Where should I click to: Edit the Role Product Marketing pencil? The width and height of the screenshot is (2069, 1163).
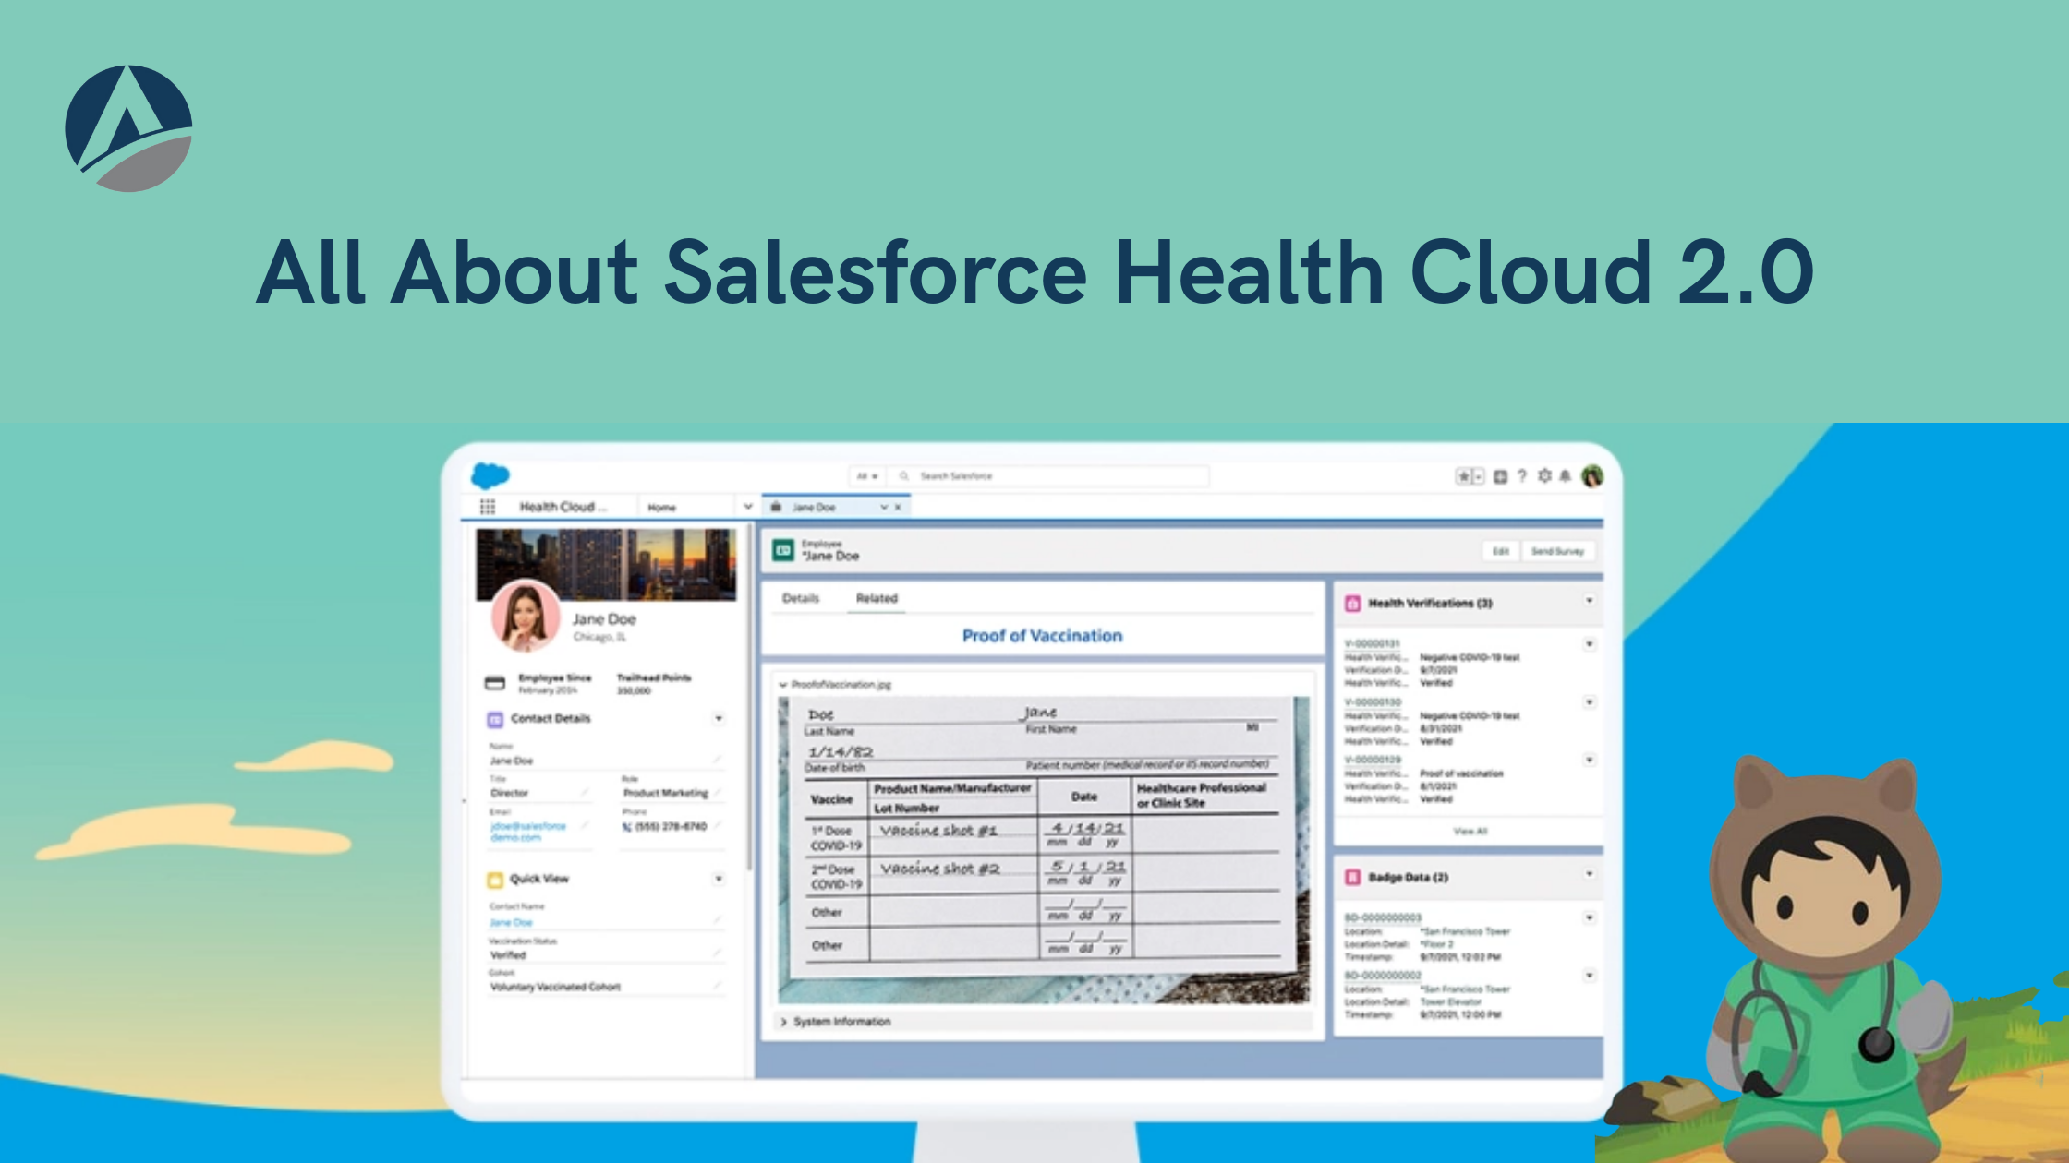pyautogui.click(x=717, y=792)
